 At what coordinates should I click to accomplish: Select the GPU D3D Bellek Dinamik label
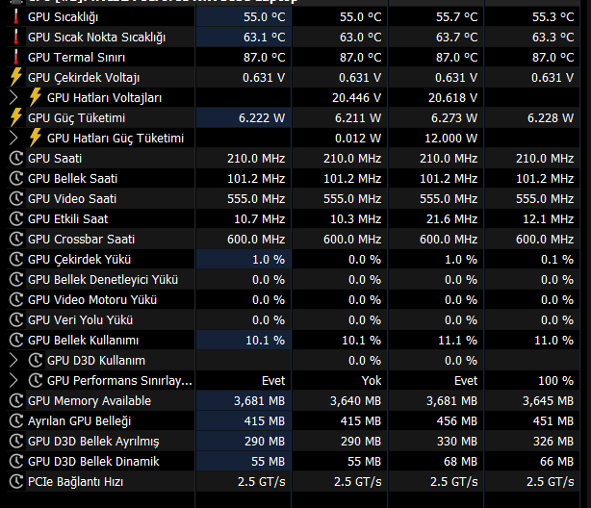(x=93, y=462)
